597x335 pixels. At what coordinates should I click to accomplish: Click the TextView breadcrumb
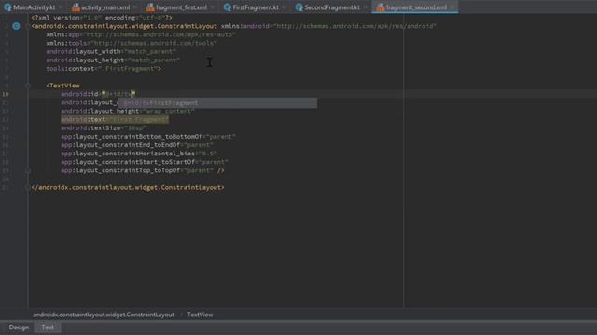[x=200, y=315]
